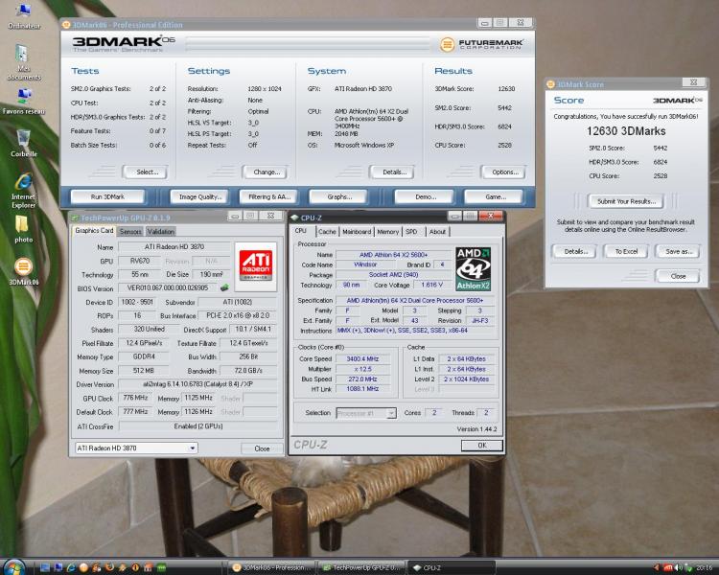Select the CPU tab in CPU-Z

pyautogui.click(x=300, y=231)
